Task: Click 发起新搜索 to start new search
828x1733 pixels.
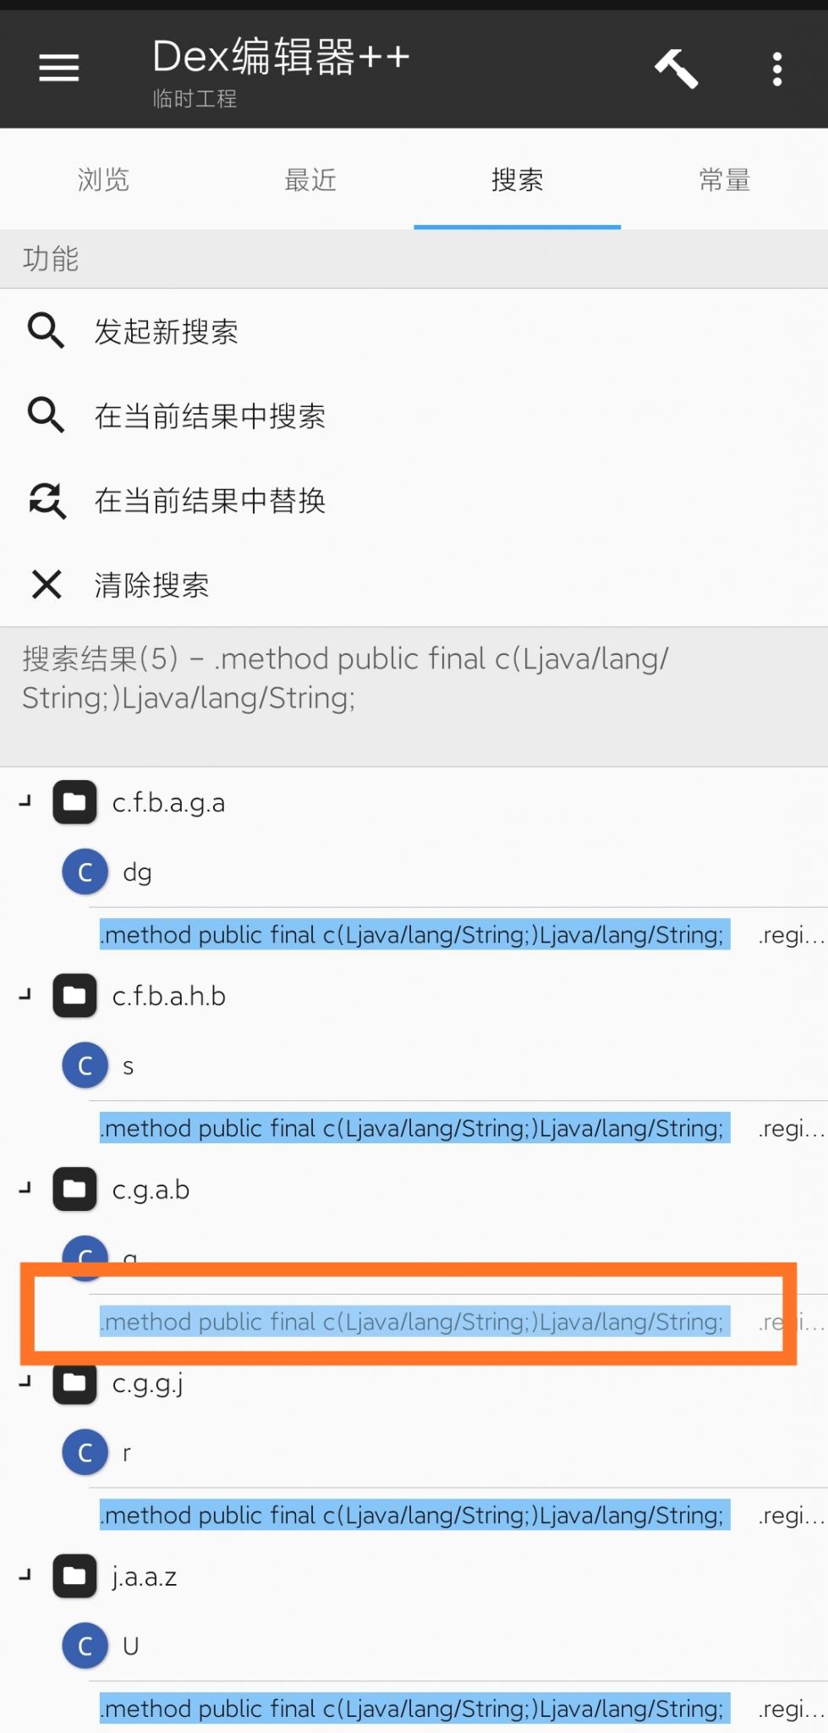Action: pyautogui.click(x=167, y=332)
